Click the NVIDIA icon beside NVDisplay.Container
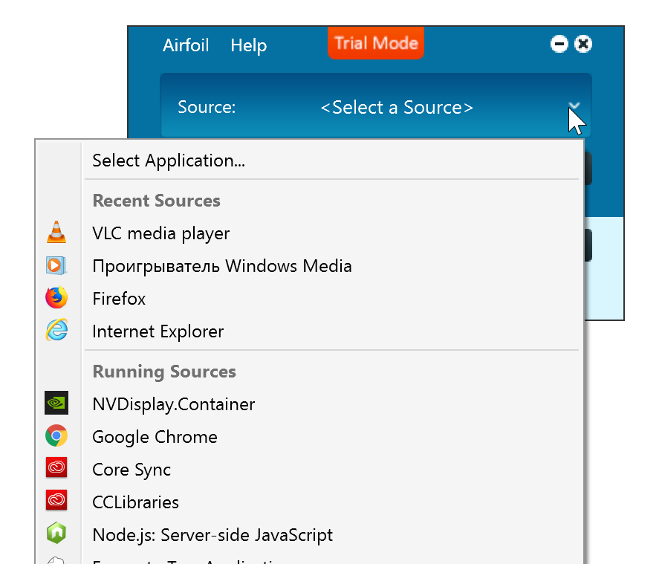662x564 pixels. point(56,403)
